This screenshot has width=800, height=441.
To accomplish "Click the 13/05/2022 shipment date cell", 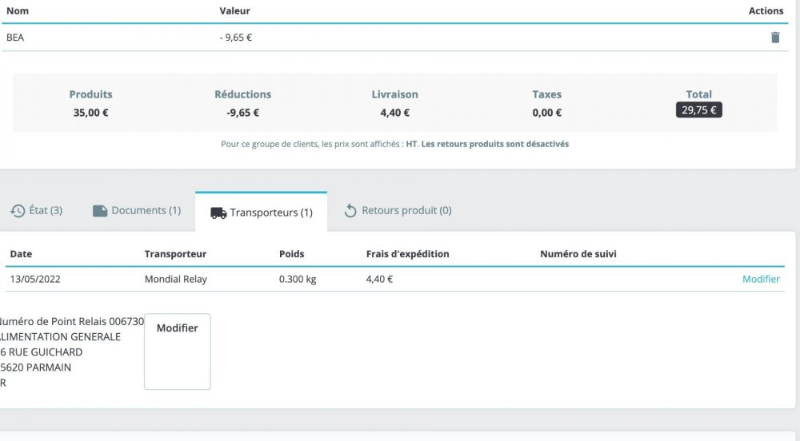I will [x=35, y=280].
